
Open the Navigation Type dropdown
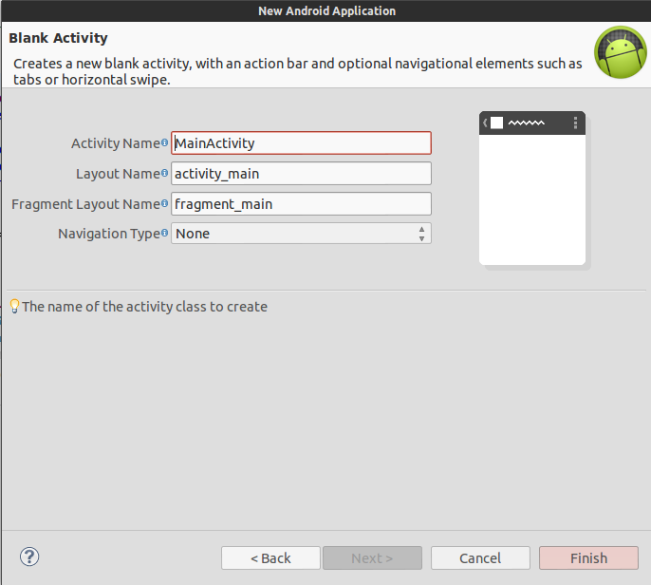[301, 233]
